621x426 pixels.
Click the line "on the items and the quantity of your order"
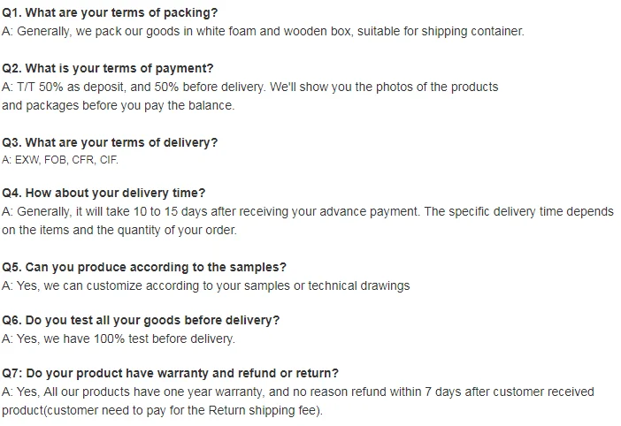(119, 230)
